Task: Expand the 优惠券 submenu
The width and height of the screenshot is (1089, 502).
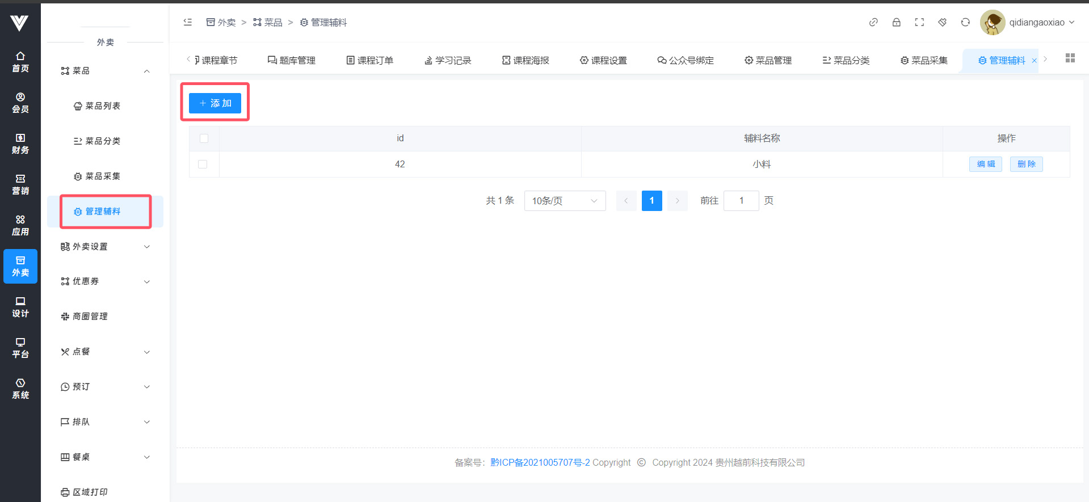Action: coord(106,281)
